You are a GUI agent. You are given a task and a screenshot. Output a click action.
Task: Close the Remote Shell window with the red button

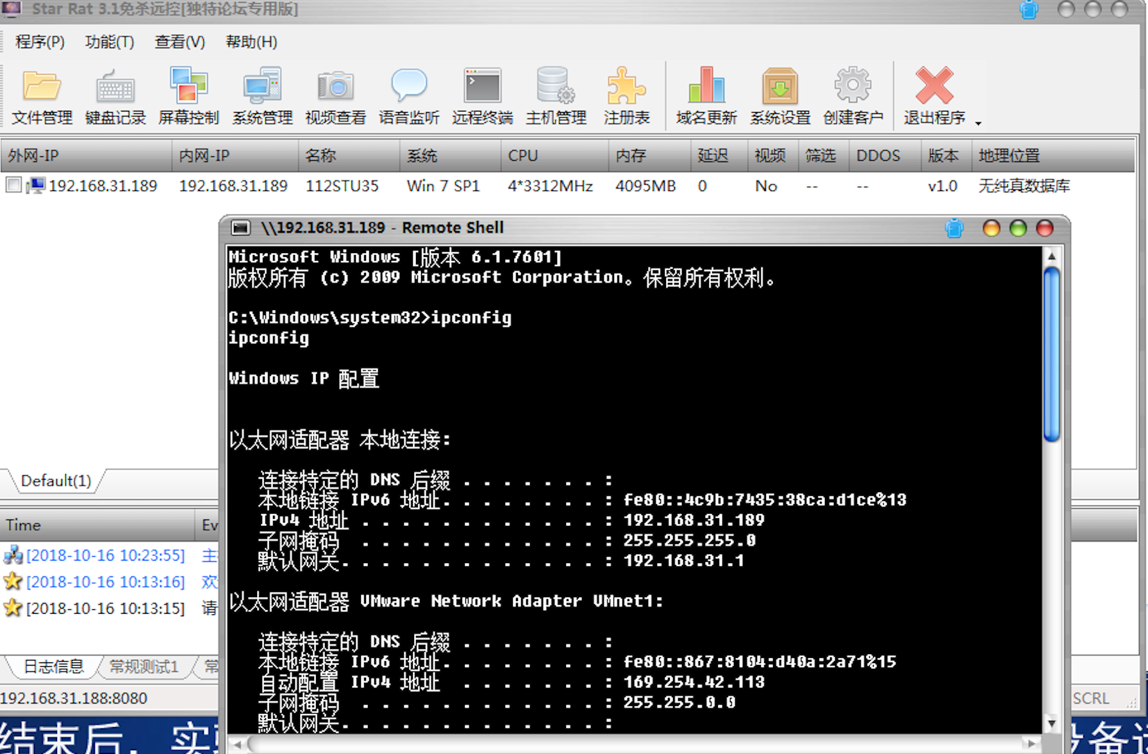pyautogui.click(x=1045, y=228)
